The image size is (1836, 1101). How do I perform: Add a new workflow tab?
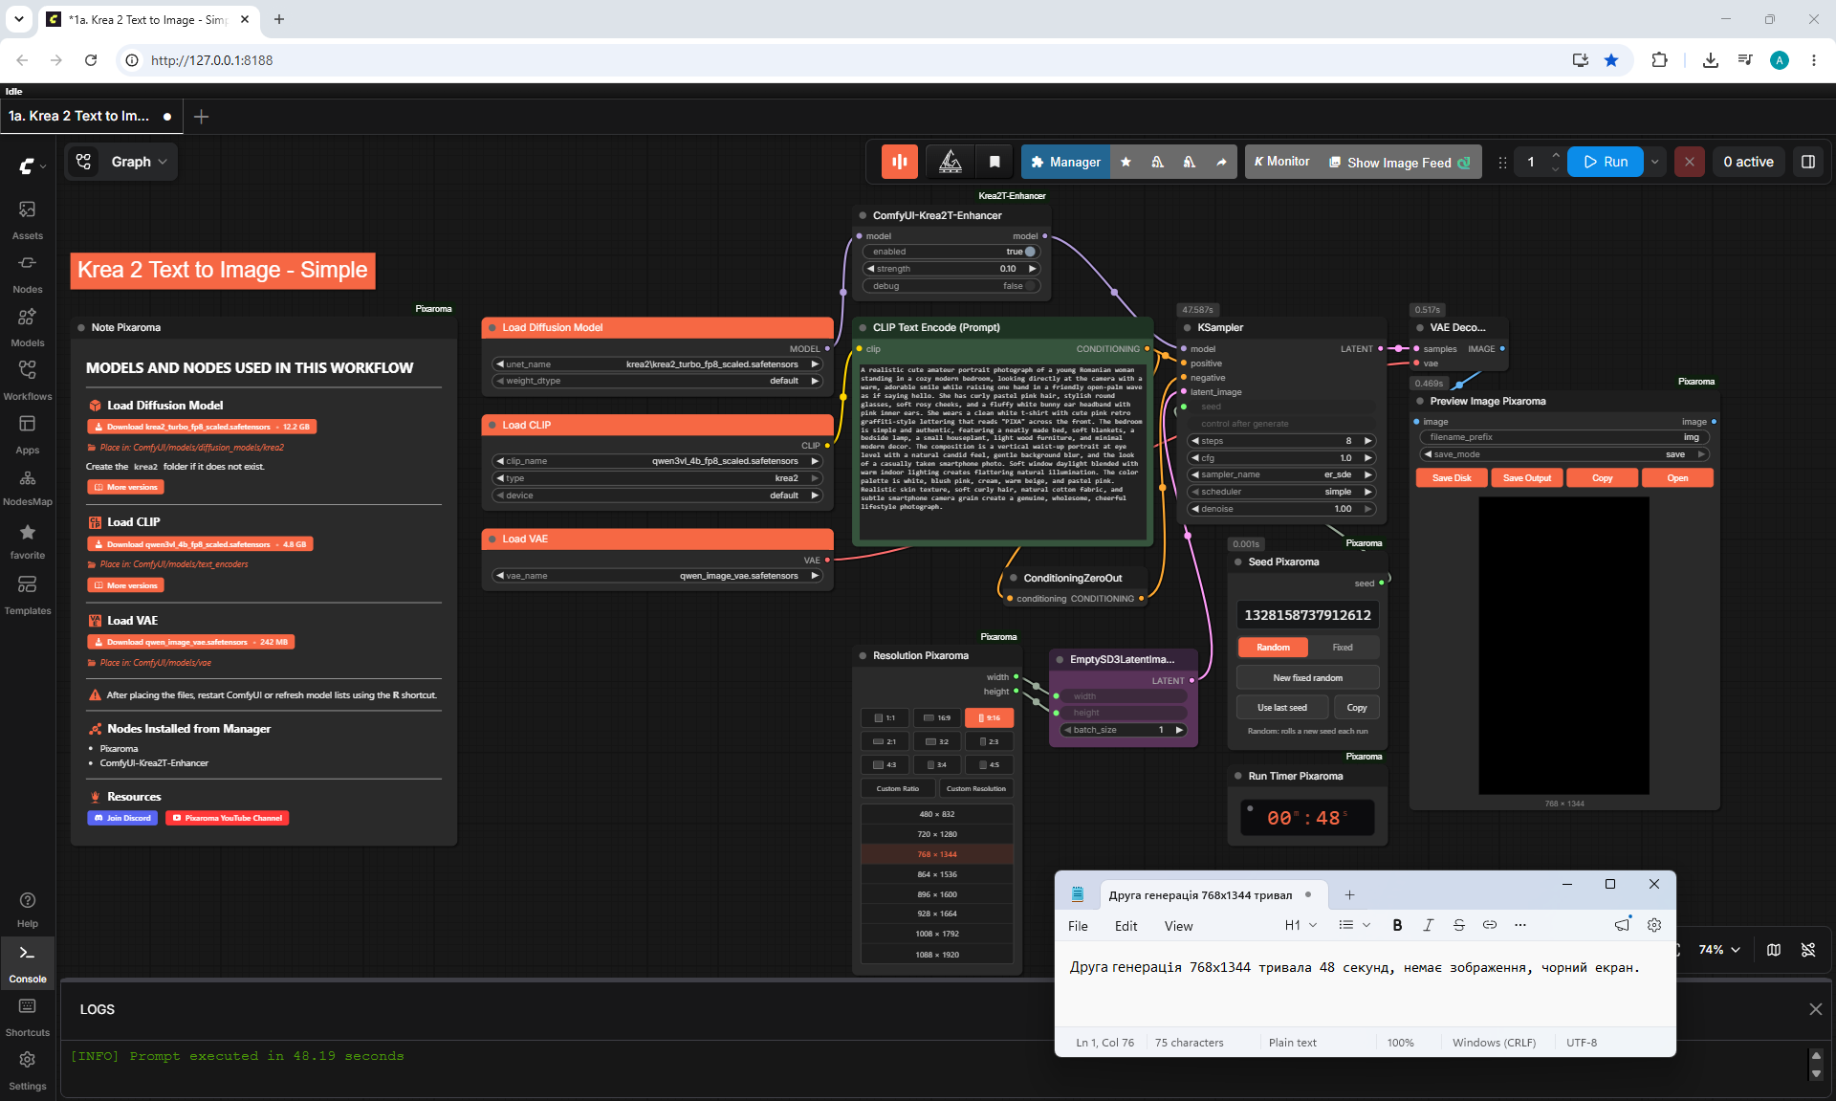pos(201,117)
